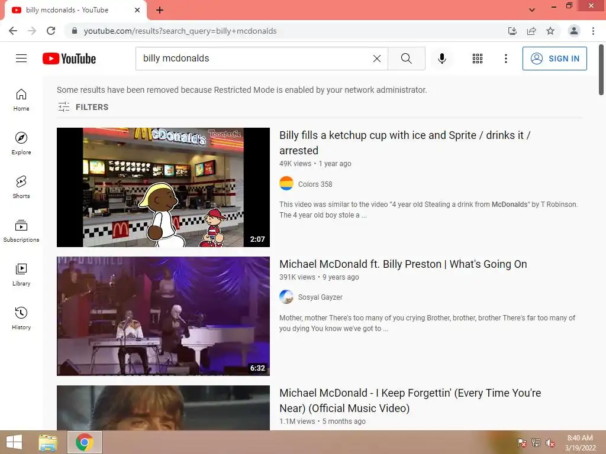The width and height of the screenshot is (606, 454).
Task: Click the SIGN IN button
Action: coord(555,59)
